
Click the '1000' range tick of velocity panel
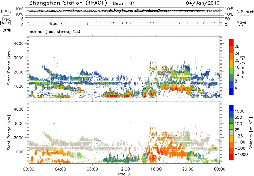coord(19,152)
